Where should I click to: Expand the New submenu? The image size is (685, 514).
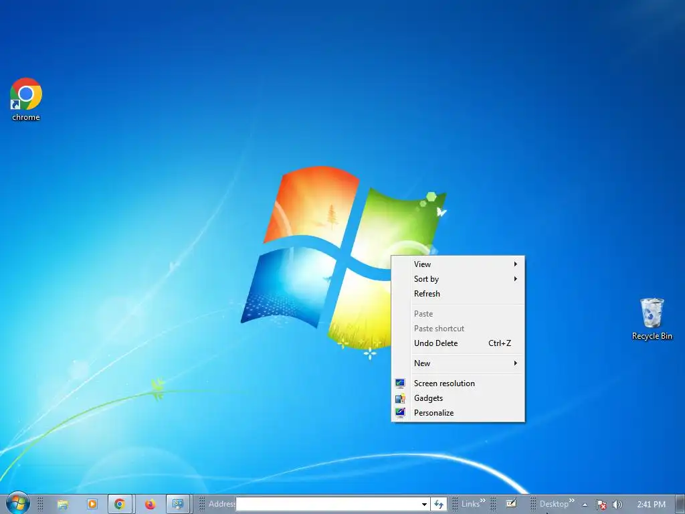[458, 363]
